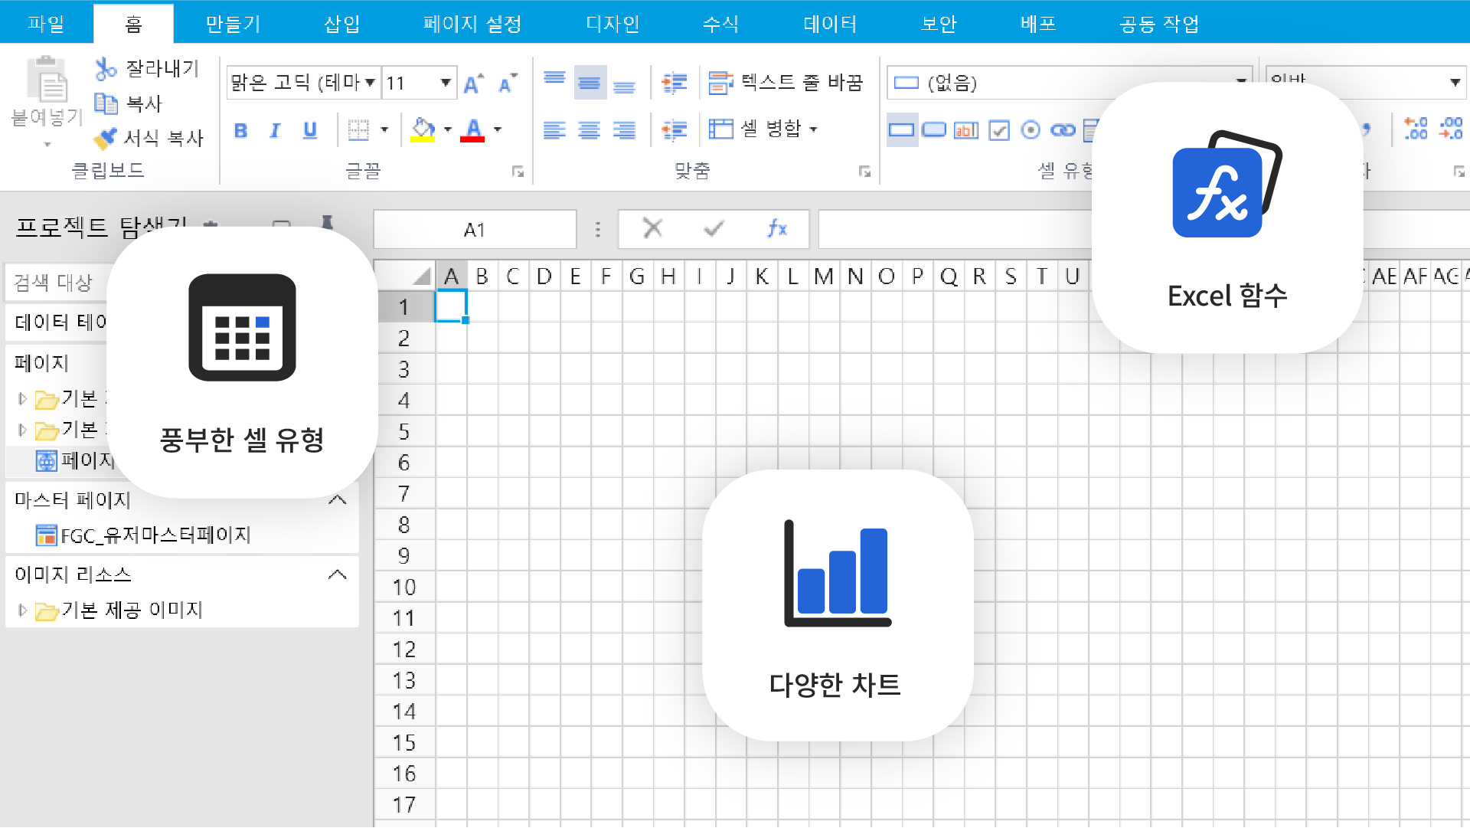1470x828 pixels.
Task: Switch to the 만들기 tab
Action: pos(233,24)
